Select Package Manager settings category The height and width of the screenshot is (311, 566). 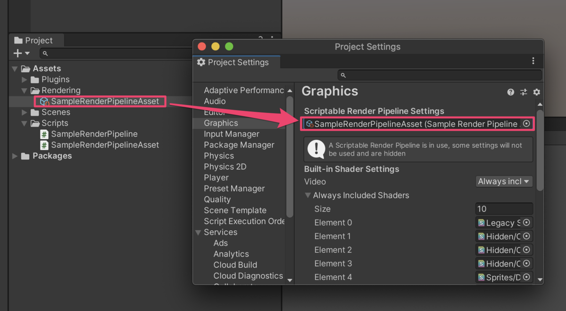(239, 144)
